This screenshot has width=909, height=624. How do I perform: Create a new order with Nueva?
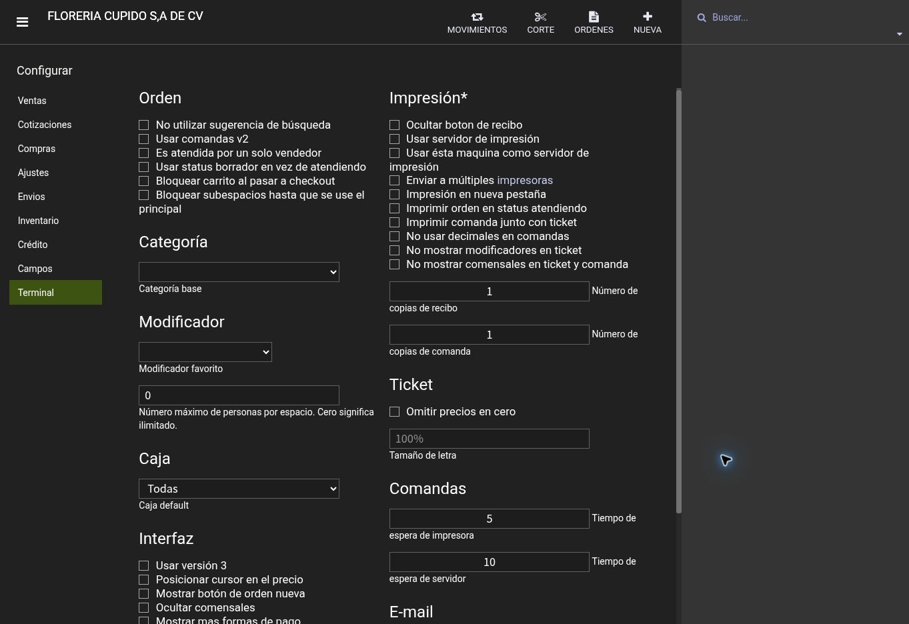(647, 23)
